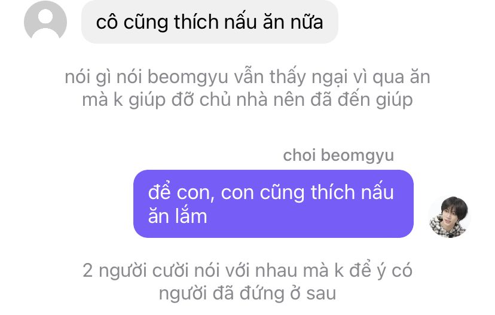Viewport: 495px width, 315px height.
Task: Click the word "sau" ending the bottom narration
Action: click(x=321, y=293)
